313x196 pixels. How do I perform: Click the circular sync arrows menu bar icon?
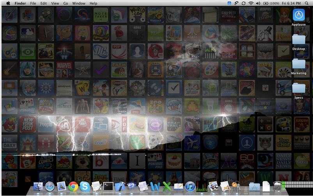pyautogui.click(x=244, y=3)
